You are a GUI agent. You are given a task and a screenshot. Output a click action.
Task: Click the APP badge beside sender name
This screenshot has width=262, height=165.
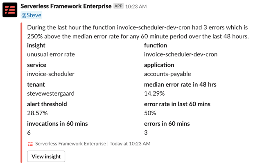118,6
